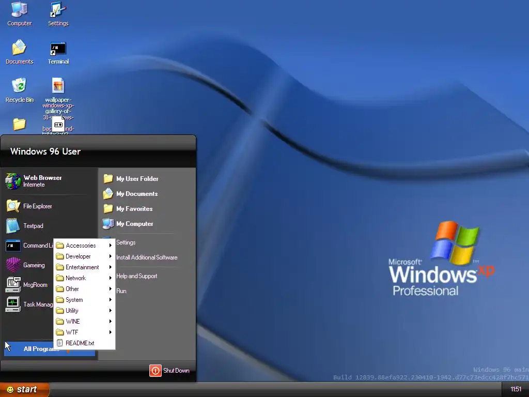
Task: Click the My Computer text label
Action: tap(135, 223)
